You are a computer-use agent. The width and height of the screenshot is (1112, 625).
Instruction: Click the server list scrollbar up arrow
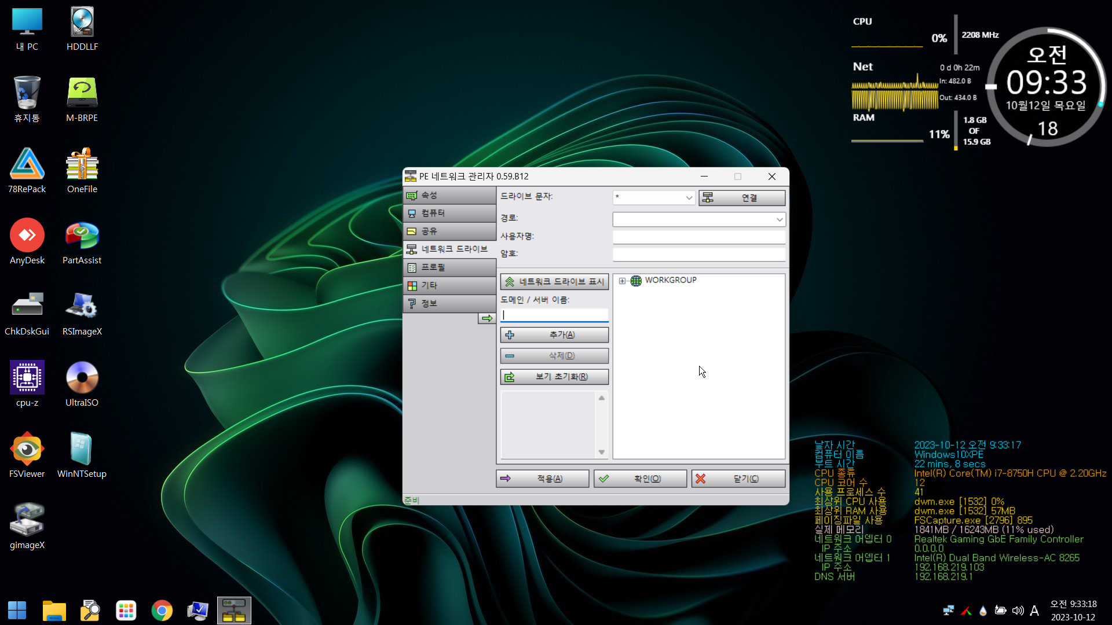pos(602,398)
